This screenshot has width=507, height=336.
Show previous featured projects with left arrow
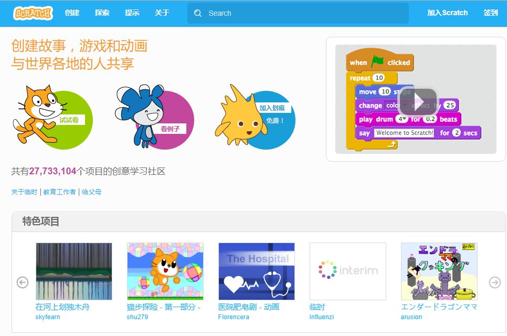pyautogui.click(x=23, y=282)
